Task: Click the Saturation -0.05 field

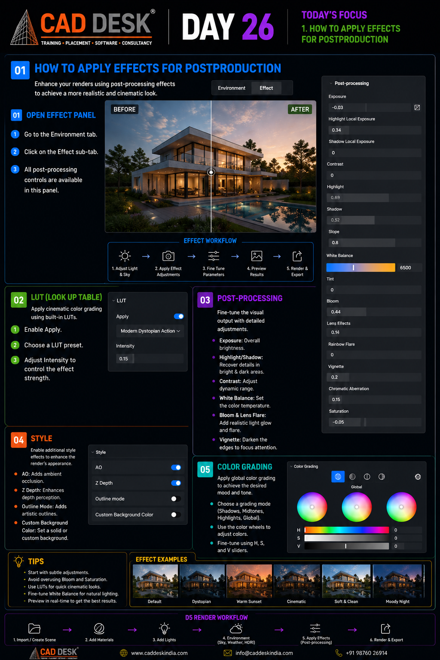Action: [375, 422]
